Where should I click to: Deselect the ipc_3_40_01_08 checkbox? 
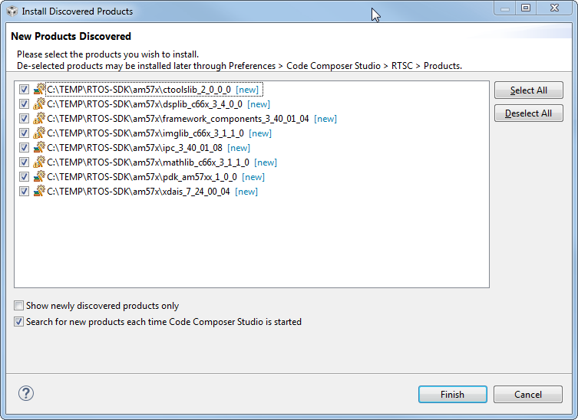(25, 148)
